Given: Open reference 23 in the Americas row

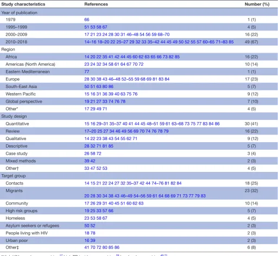Looking at the screenshot, I should click(x=87, y=64).
